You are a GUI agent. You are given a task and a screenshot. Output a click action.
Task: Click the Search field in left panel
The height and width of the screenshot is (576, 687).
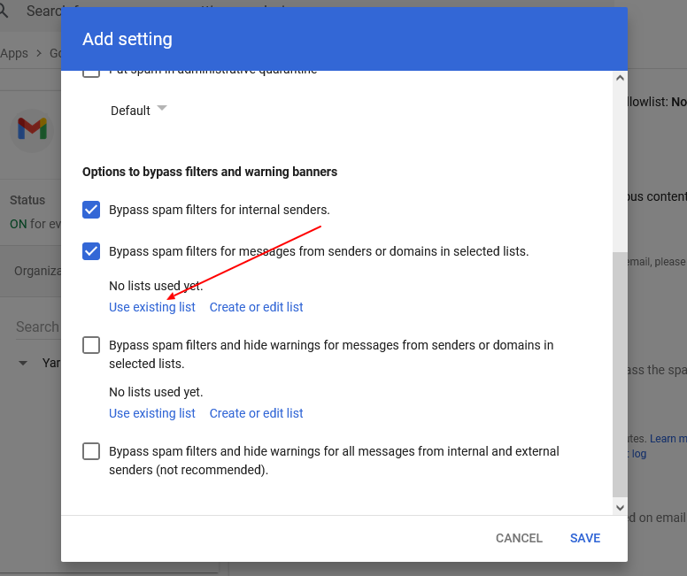[x=37, y=326]
